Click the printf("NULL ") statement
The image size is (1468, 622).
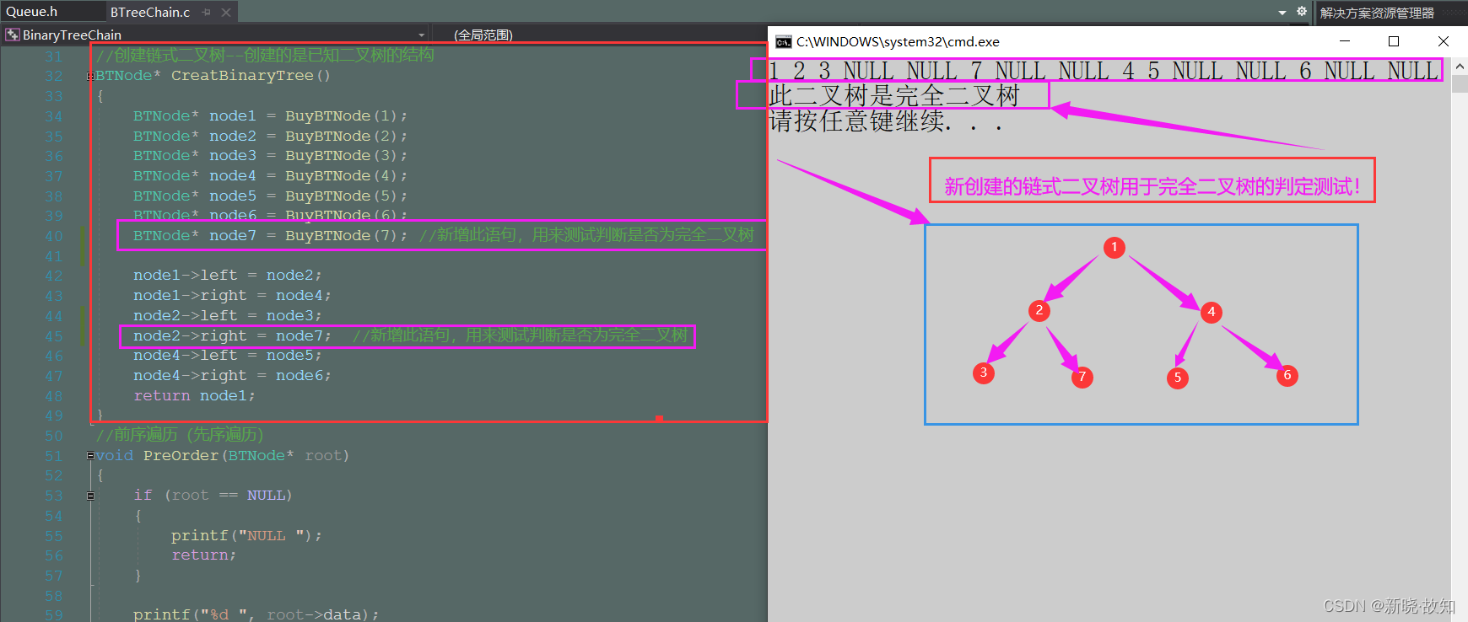point(246,536)
